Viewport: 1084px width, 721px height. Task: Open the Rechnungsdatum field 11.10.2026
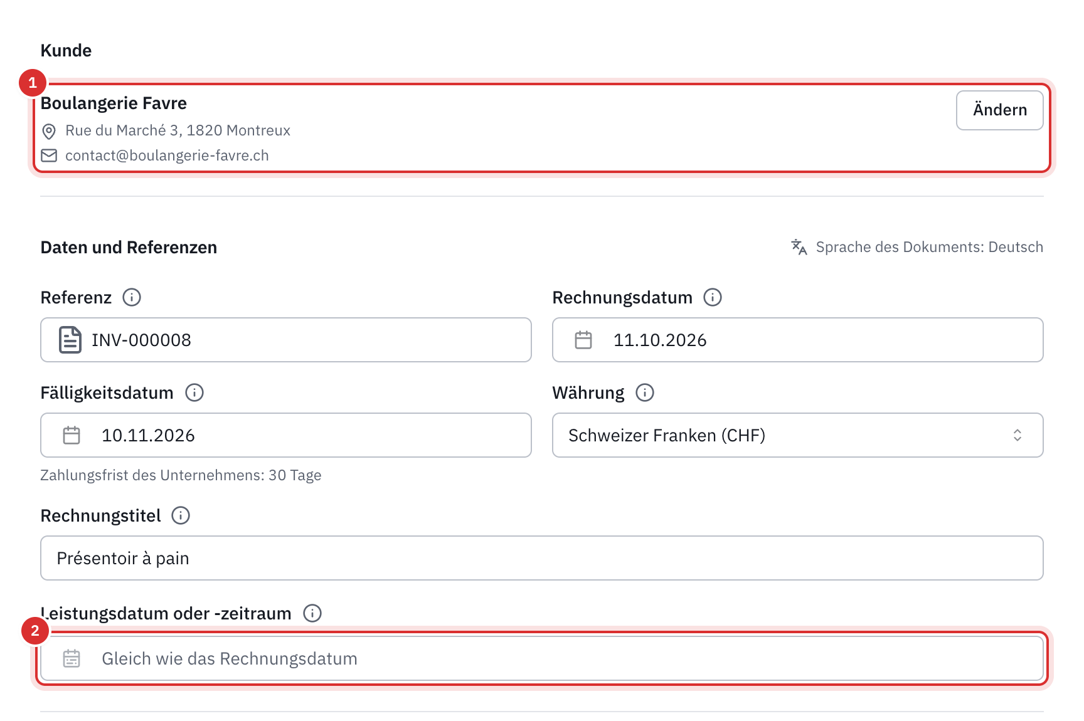(797, 340)
